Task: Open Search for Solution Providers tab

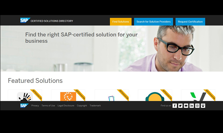Action: click(154, 22)
